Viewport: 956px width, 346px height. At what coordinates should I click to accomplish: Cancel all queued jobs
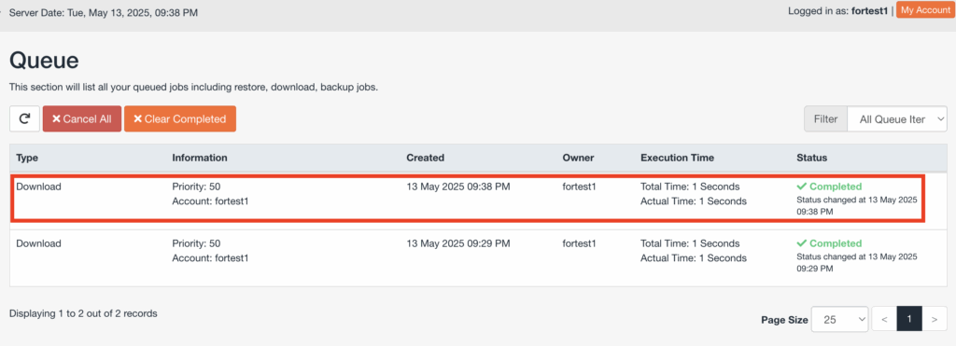(82, 118)
